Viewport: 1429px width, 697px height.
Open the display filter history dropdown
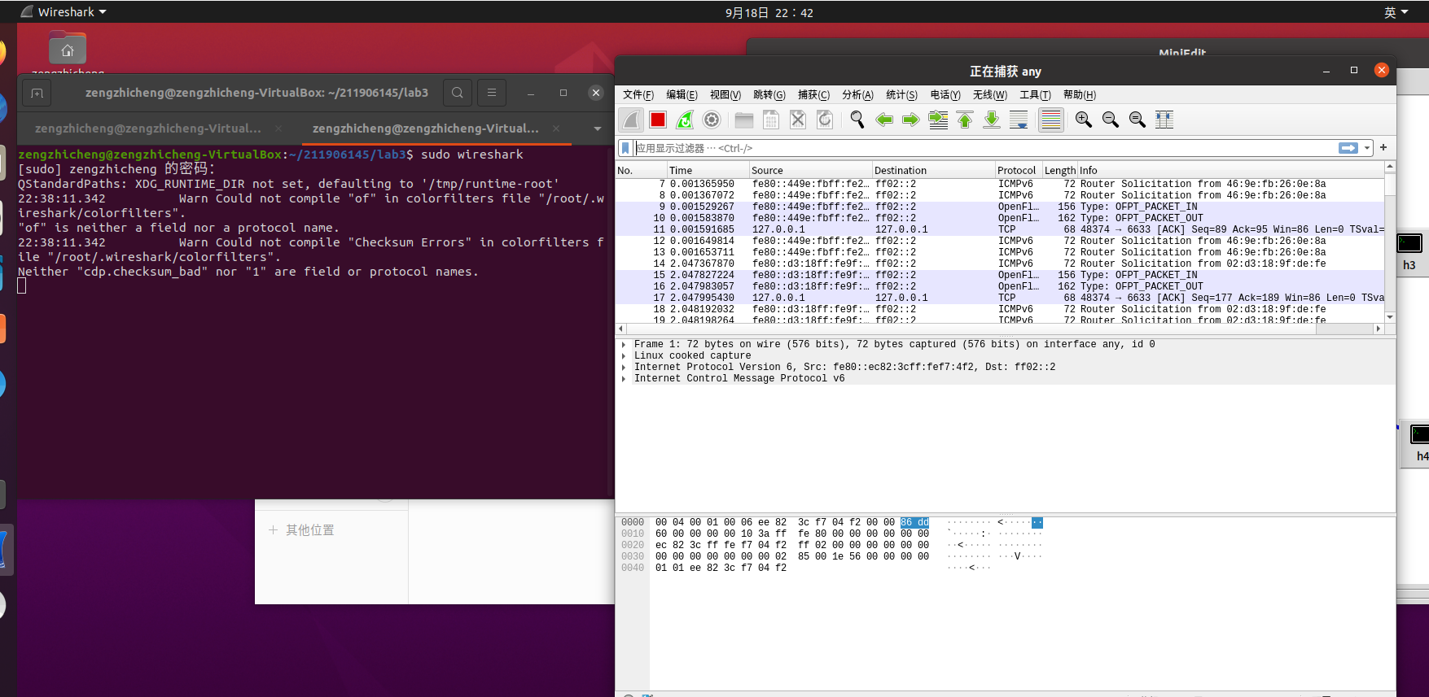[1368, 148]
